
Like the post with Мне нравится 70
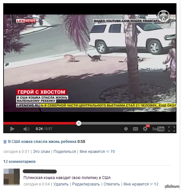[97, 152]
